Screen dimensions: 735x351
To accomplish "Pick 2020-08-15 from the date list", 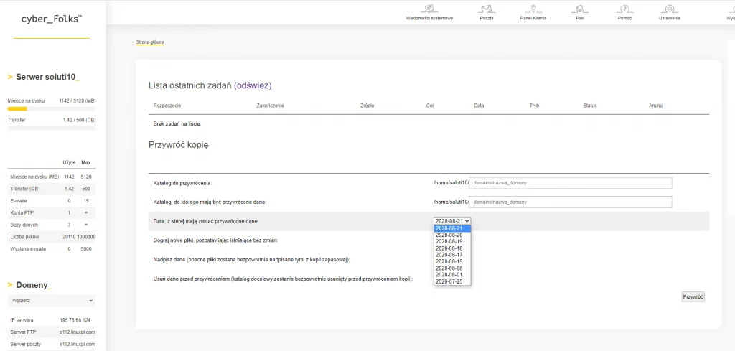I will pyautogui.click(x=452, y=261).
